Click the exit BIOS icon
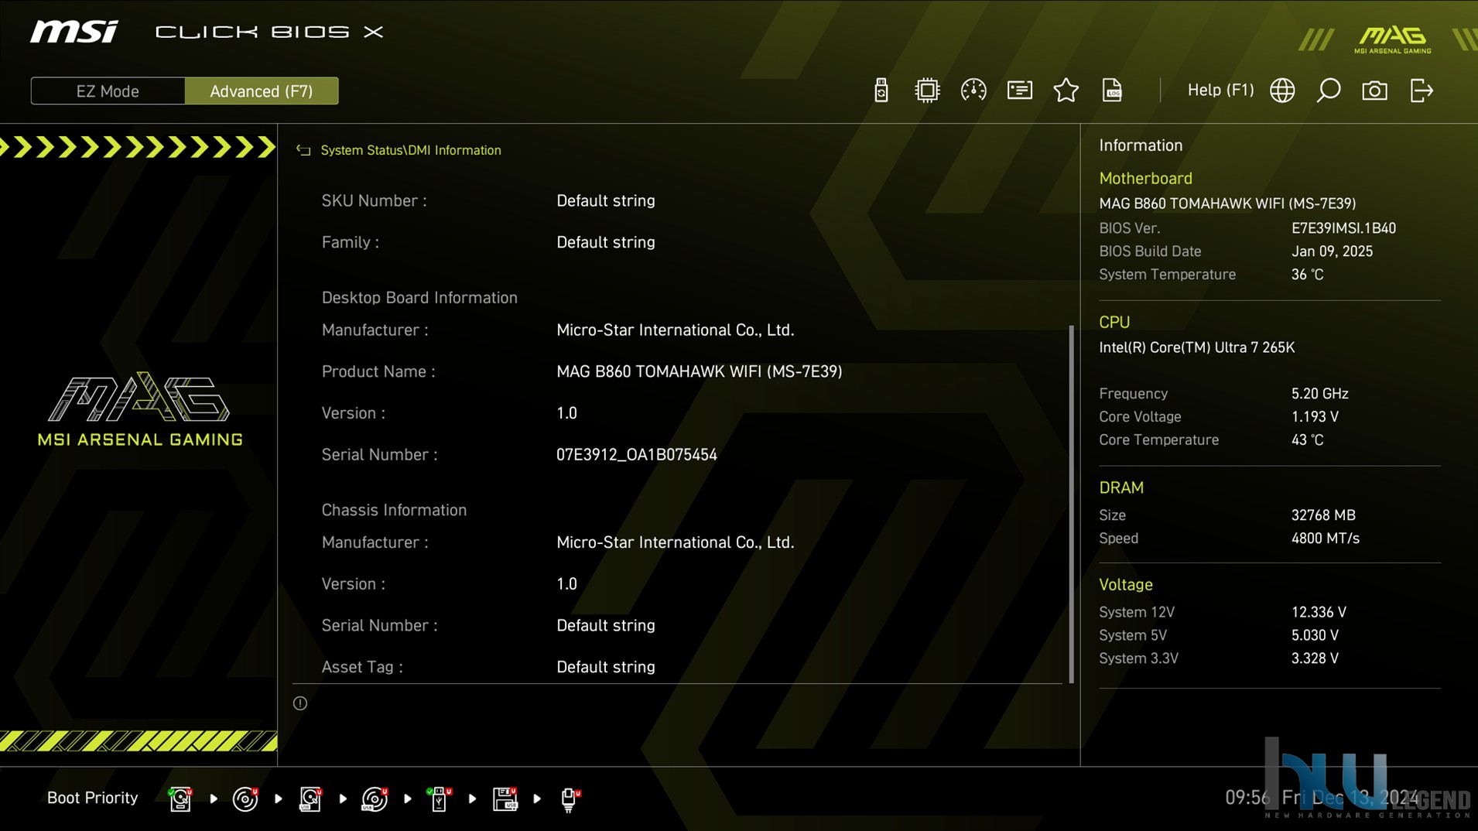 [1422, 91]
